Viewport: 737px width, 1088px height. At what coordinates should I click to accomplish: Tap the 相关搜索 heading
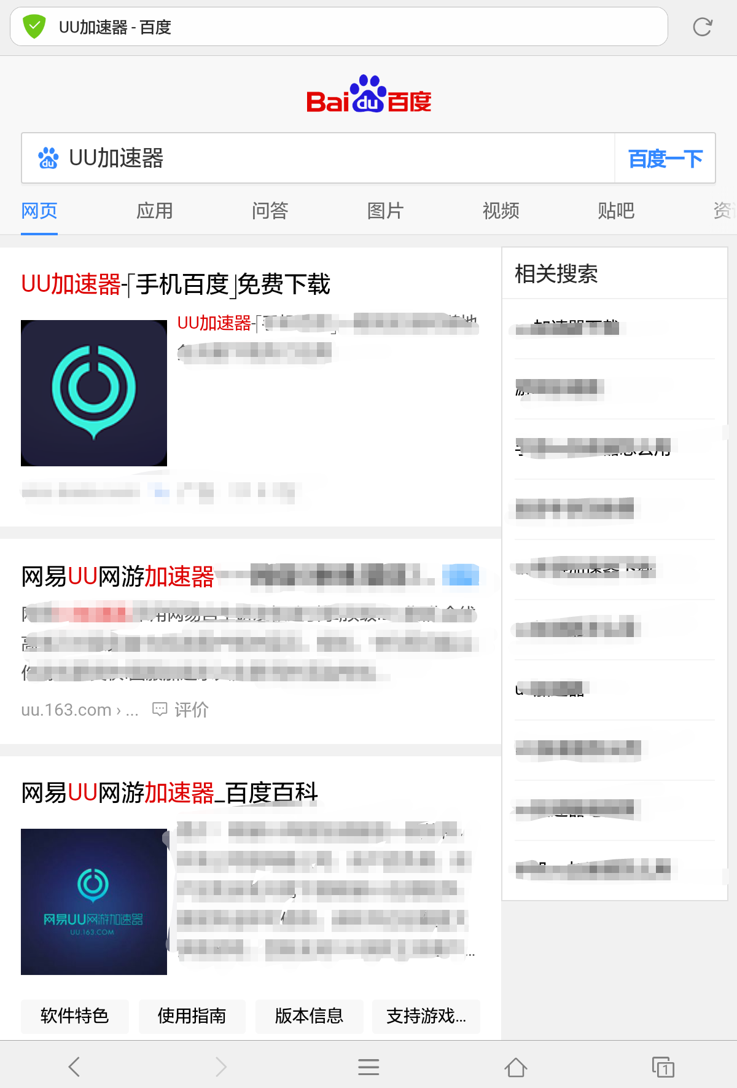556,274
